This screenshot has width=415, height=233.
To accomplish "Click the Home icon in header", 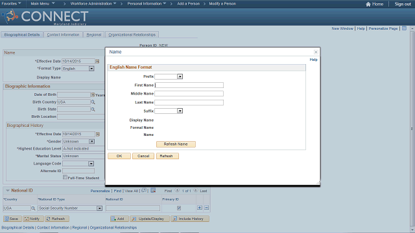I will 368,4.
